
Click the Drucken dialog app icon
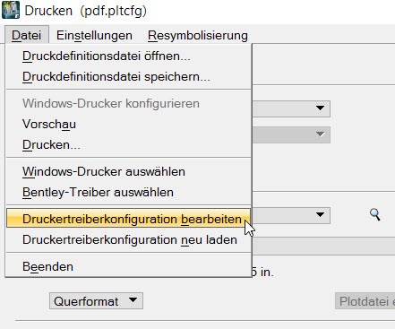coord(11,10)
